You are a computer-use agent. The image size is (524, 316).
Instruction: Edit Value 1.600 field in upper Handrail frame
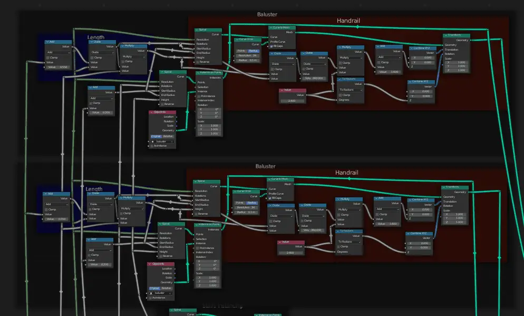[x=389, y=72]
